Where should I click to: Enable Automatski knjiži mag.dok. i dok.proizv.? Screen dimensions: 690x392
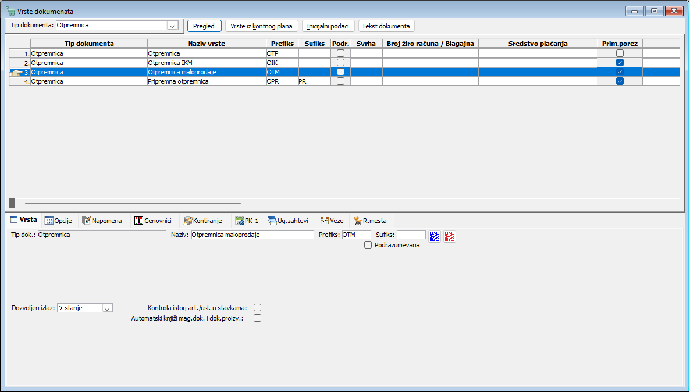257,318
